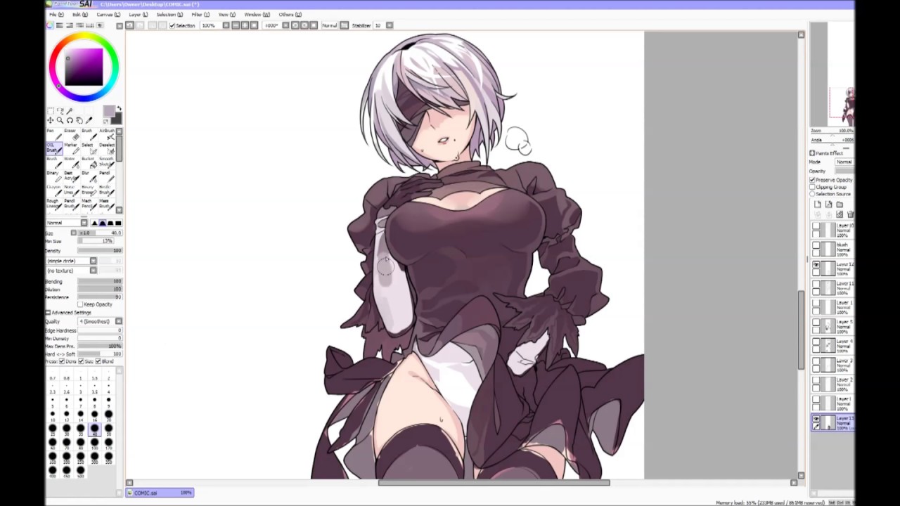Open the layer Mode Normal dropdown

coord(844,162)
